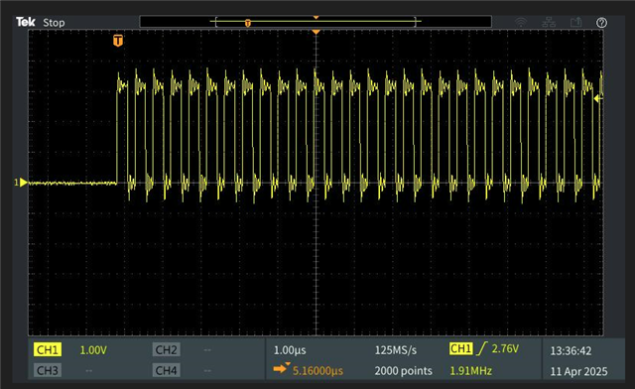Click the orange center triangle above the graticule

(316, 32)
